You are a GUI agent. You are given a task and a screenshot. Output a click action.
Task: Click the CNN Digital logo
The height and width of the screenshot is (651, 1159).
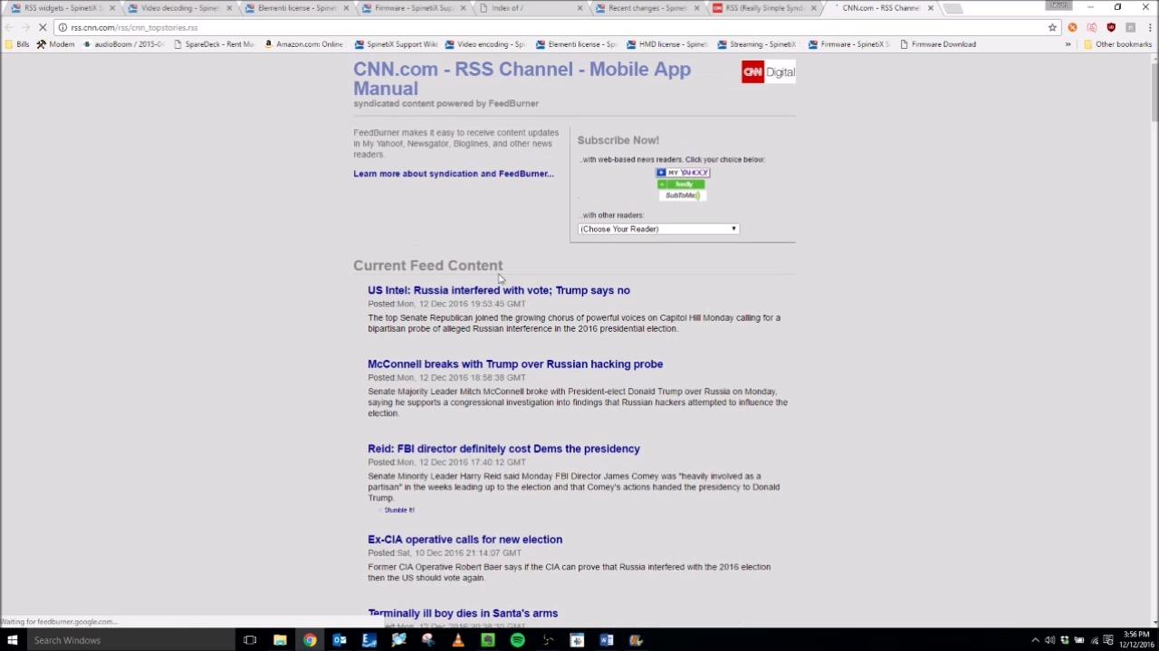[768, 72]
